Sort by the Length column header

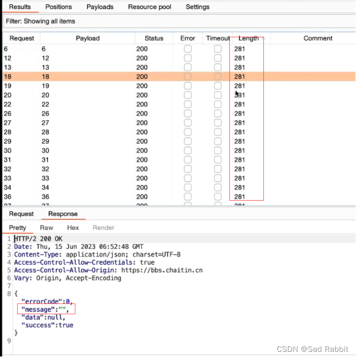pos(248,38)
